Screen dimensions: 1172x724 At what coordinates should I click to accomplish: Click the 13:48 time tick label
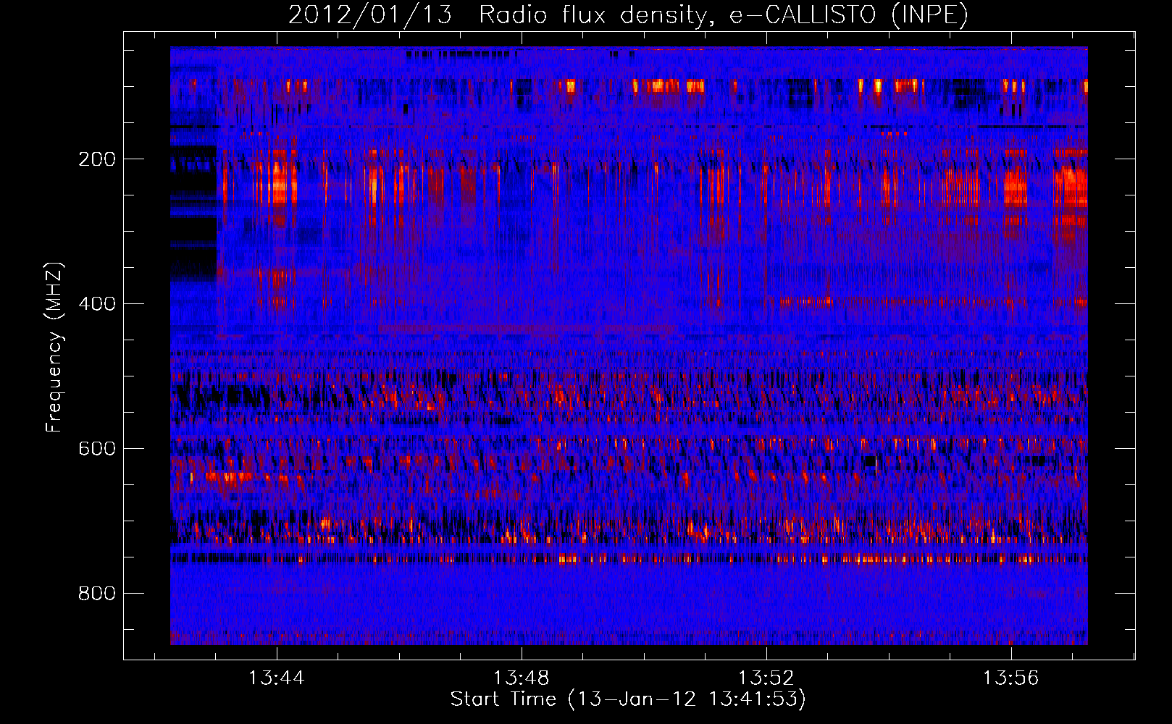click(521, 678)
